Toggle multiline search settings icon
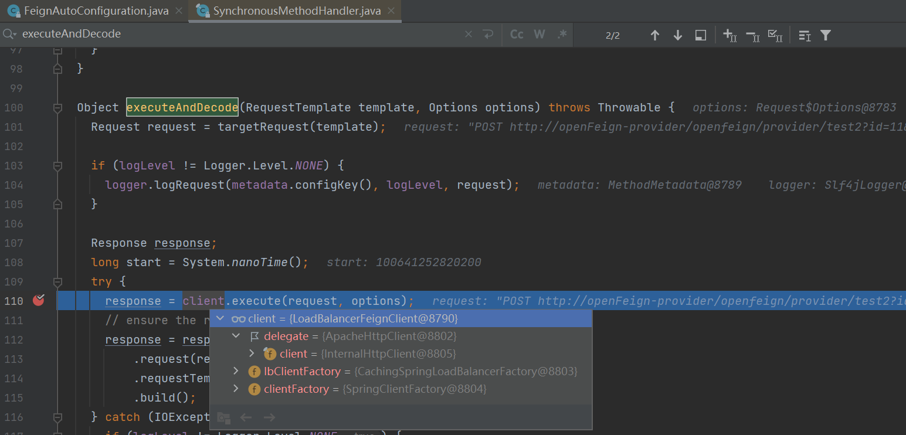 tap(805, 35)
